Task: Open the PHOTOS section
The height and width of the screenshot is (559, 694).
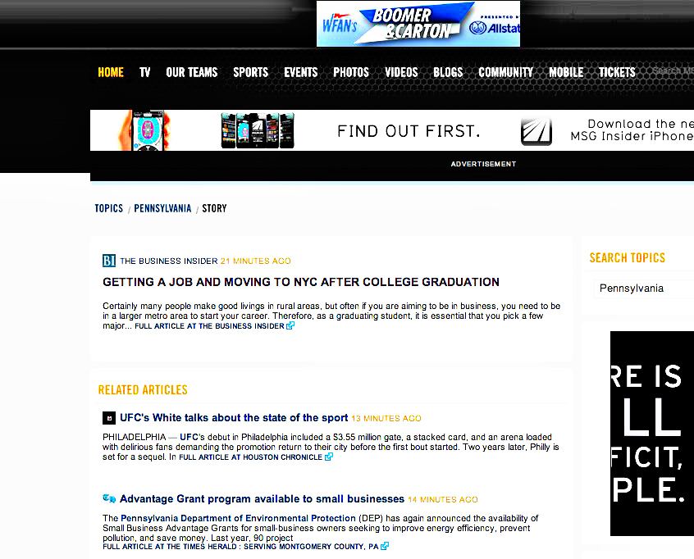Action: [x=351, y=72]
